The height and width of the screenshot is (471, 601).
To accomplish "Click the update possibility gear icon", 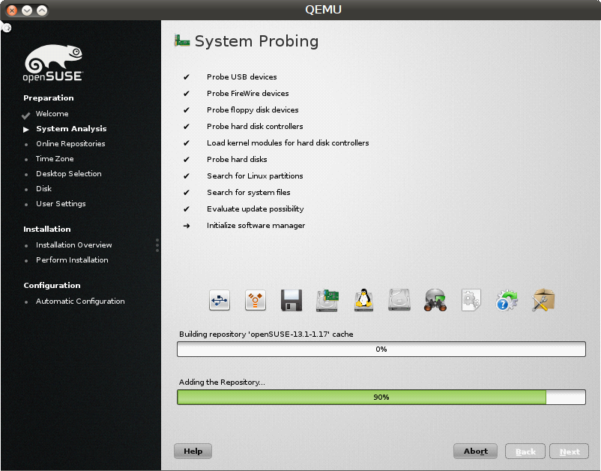I will tap(507, 301).
